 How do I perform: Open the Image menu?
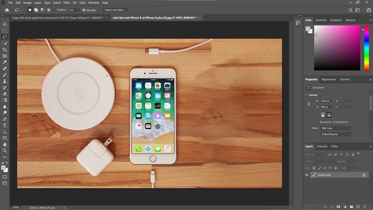pos(28,3)
